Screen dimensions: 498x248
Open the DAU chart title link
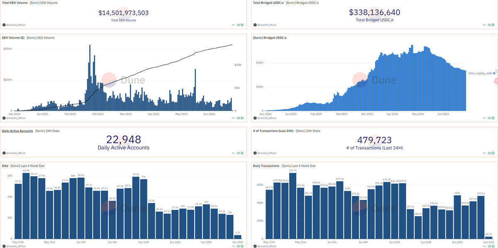point(5,165)
